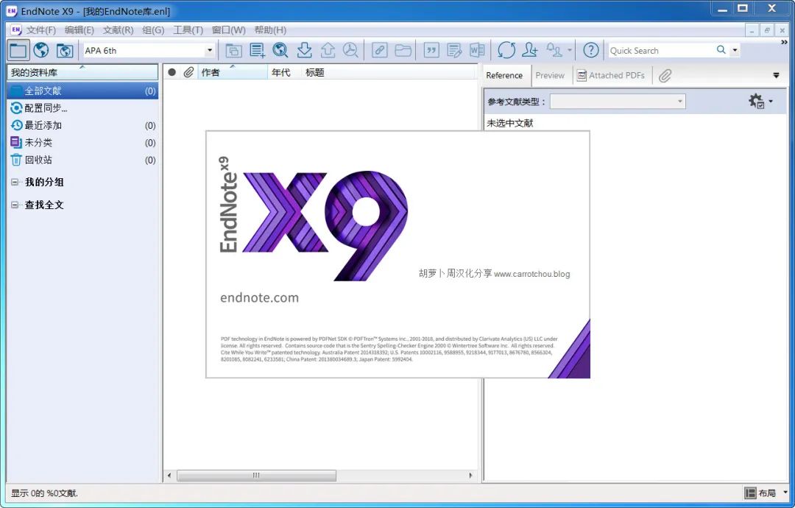Open the APA 6th output style dropdown
Image resolution: width=795 pixels, height=508 pixels.
pos(209,50)
